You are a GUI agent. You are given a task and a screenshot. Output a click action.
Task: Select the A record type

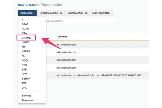32,19
